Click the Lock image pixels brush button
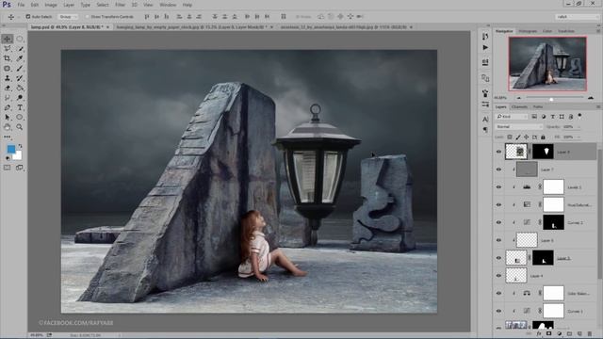Image resolution: width=603 pixels, height=339 pixels. pos(518,137)
